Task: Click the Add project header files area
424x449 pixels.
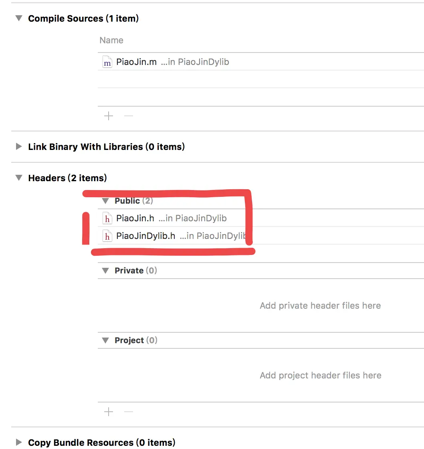Action: pos(320,375)
